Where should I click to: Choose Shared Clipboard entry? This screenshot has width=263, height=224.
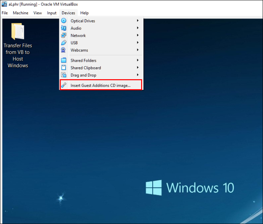[x=101, y=68]
